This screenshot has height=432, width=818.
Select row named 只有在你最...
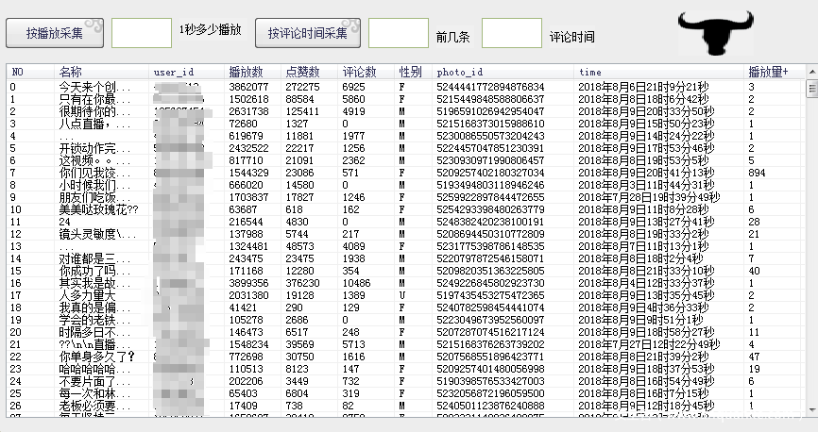pyautogui.click(x=406, y=99)
